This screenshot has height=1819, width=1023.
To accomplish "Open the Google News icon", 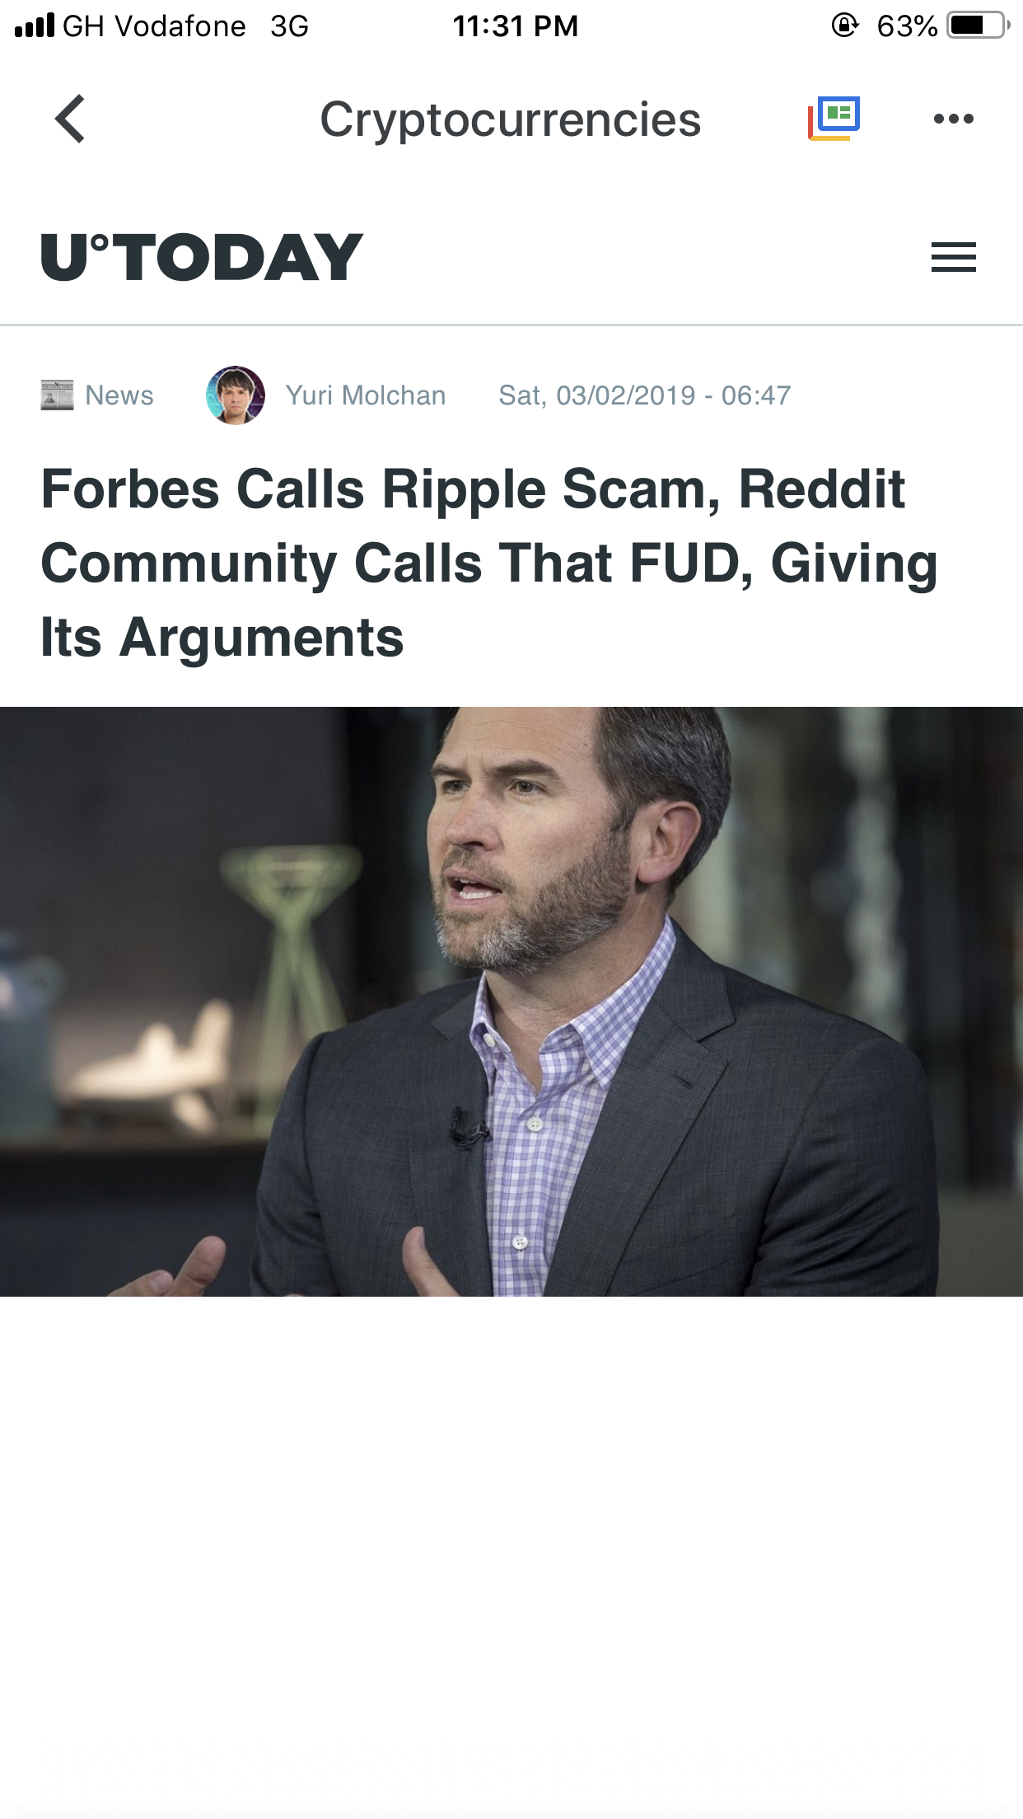I will point(834,119).
